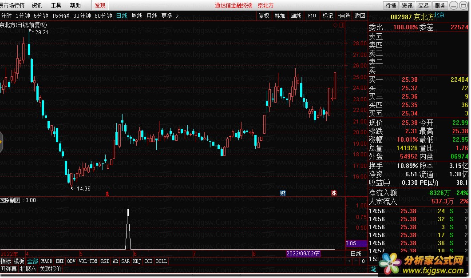The image size is (471, 278).
Task: Click the stock code 002987 京北方
Action: point(412,17)
